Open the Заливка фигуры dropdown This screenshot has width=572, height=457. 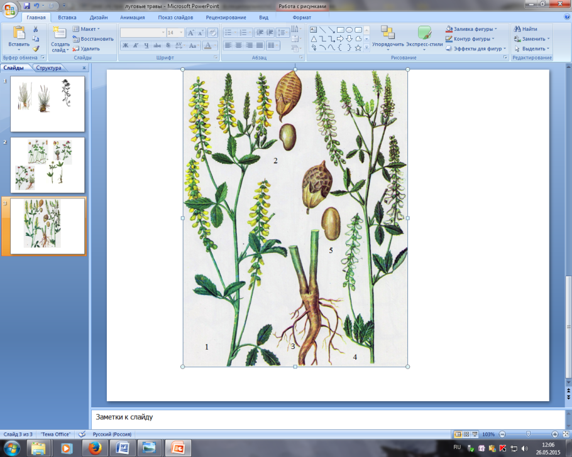(471, 29)
